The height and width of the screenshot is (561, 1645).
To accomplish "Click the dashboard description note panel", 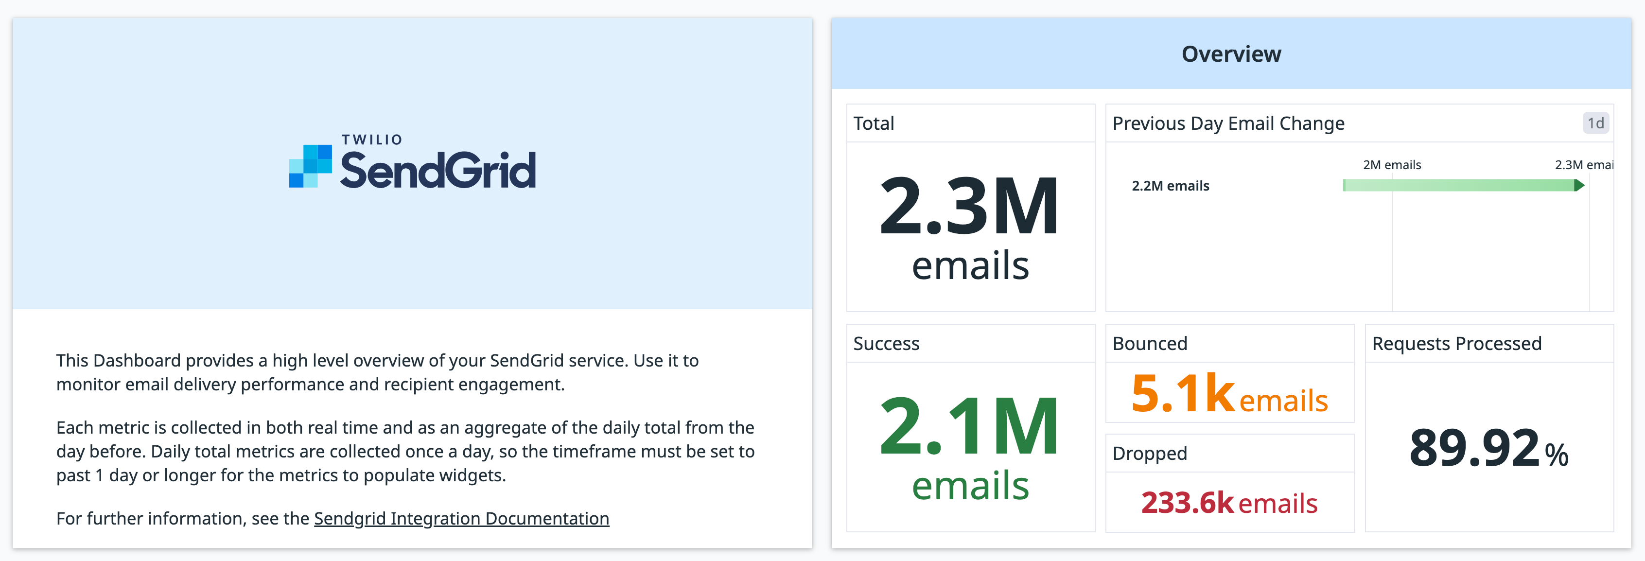I will pyautogui.click(x=412, y=439).
